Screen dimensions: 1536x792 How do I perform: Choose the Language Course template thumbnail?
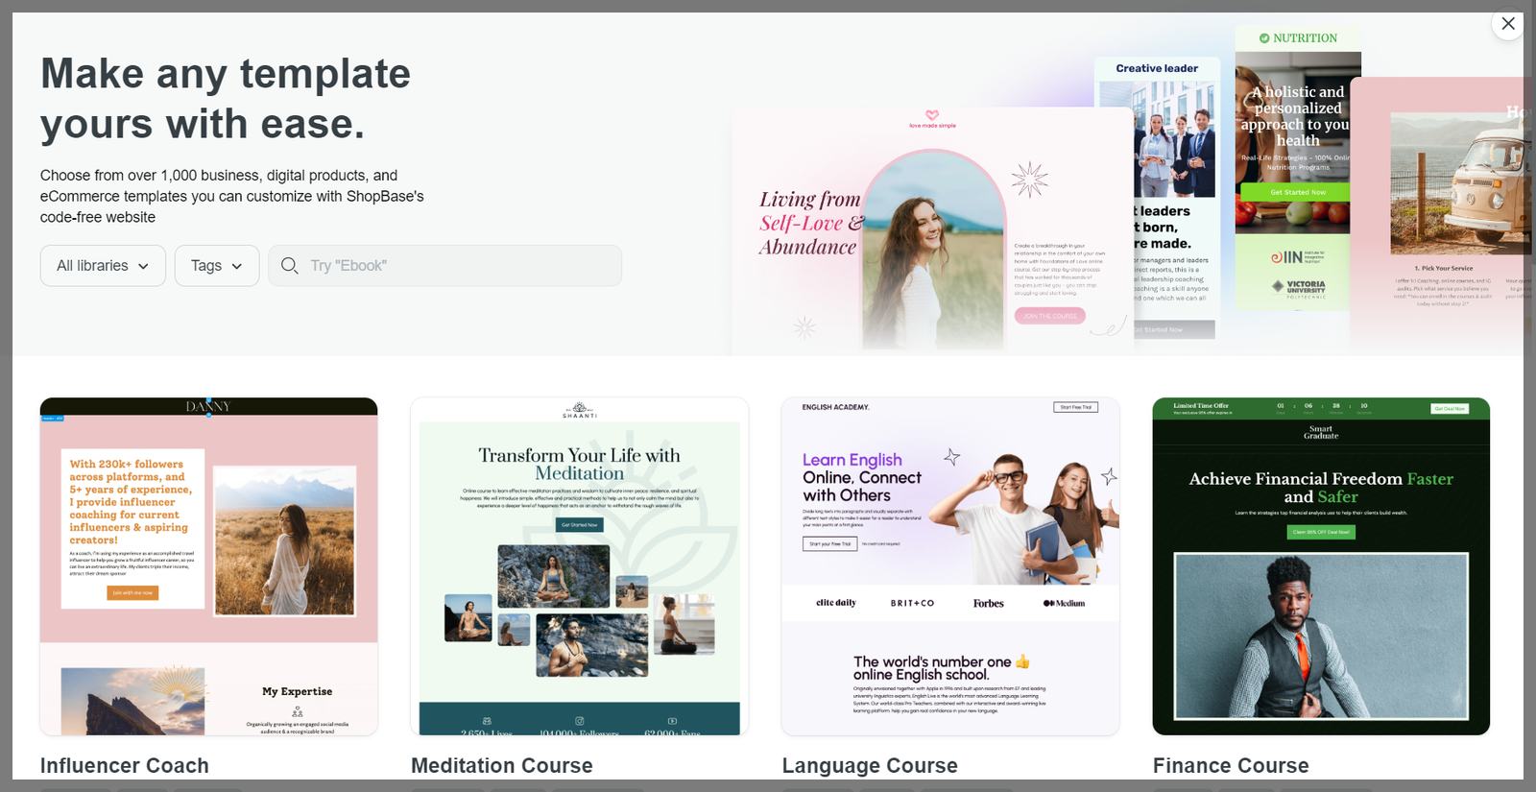coord(950,566)
